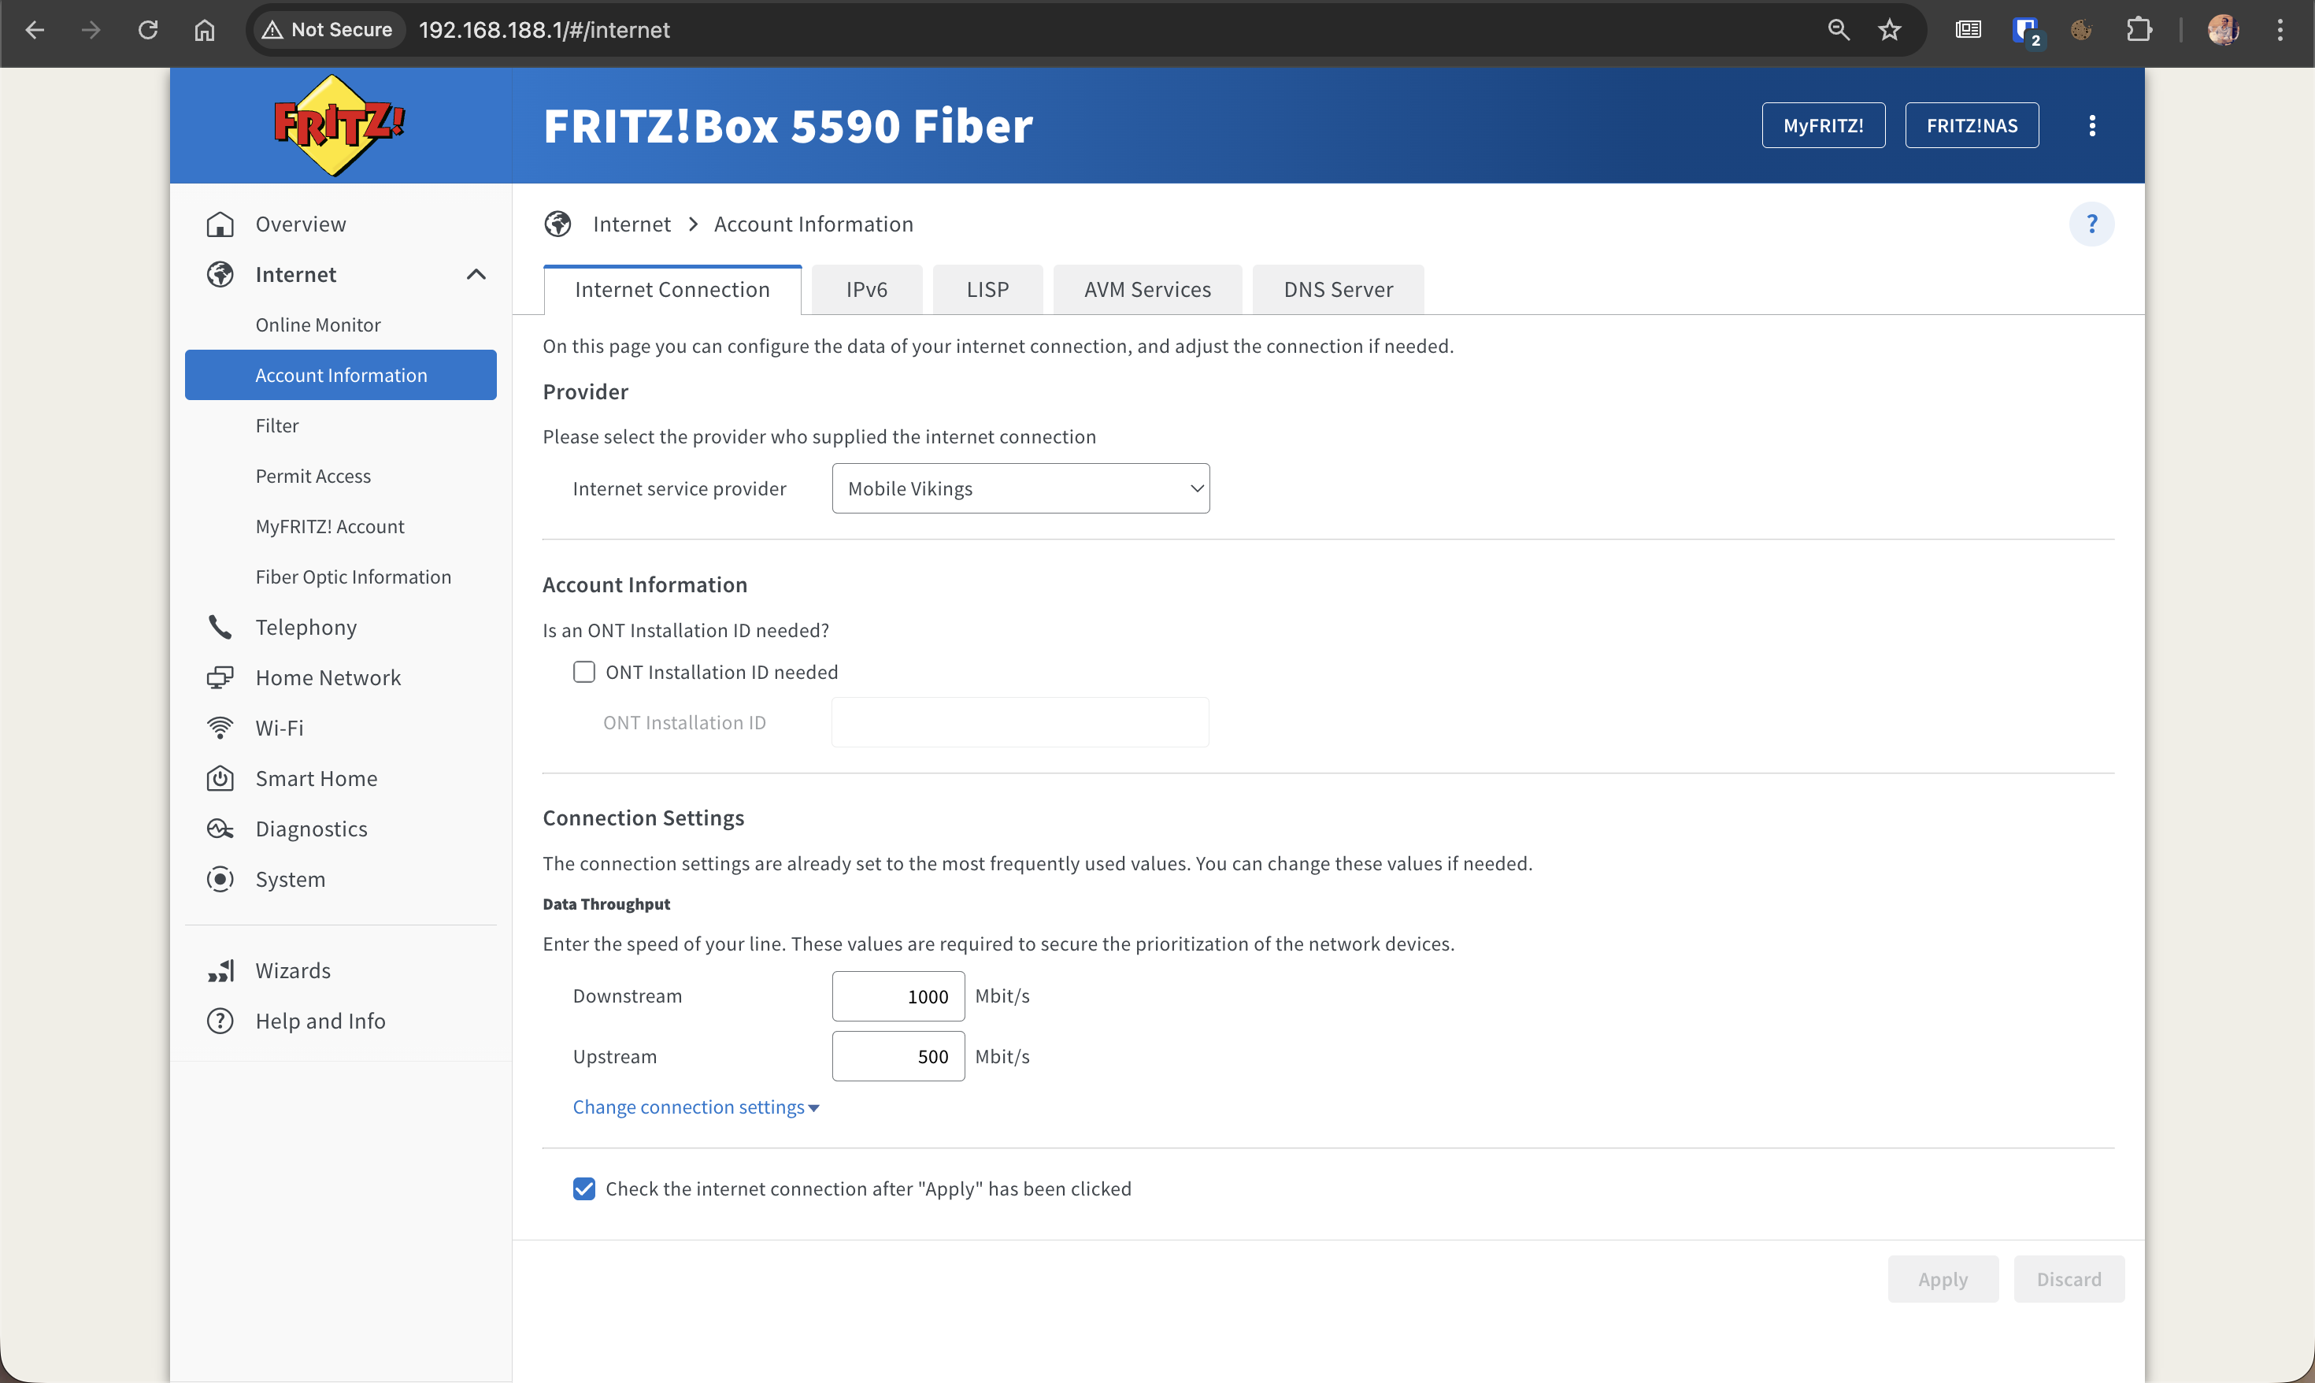The height and width of the screenshot is (1383, 2315).
Task: Uncheck the internet connection check after Apply
Action: click(x=584, y=1188)
